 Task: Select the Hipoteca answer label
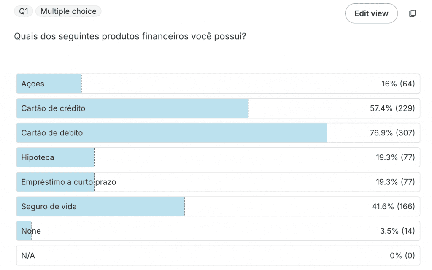point(38,158)
